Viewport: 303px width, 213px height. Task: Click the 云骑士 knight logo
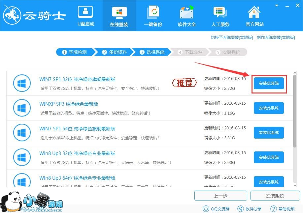[x=12, y=15]
